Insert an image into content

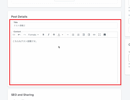(105, 35)
